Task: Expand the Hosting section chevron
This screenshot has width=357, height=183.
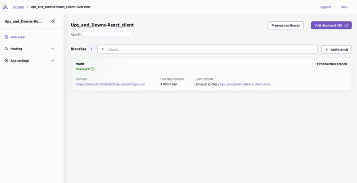Action: [53, 49]
